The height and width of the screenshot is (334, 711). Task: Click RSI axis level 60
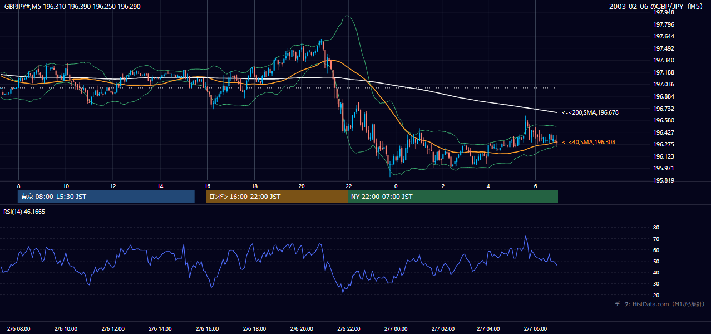click(656, 250)
